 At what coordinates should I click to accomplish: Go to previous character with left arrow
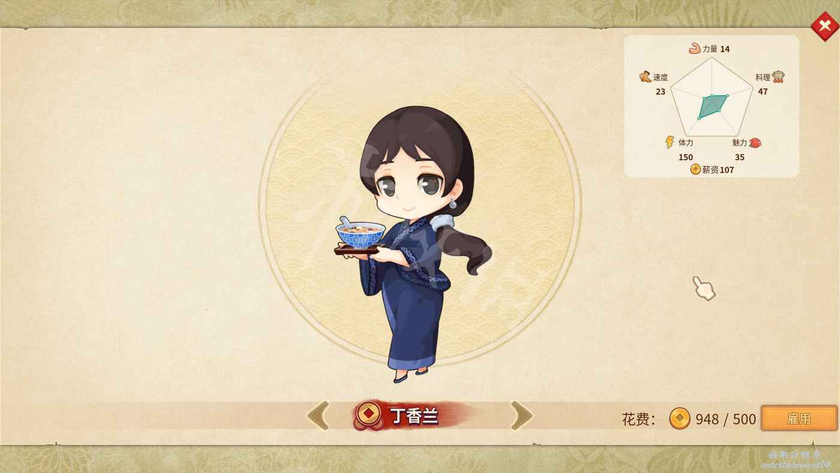tap(319, 415)
